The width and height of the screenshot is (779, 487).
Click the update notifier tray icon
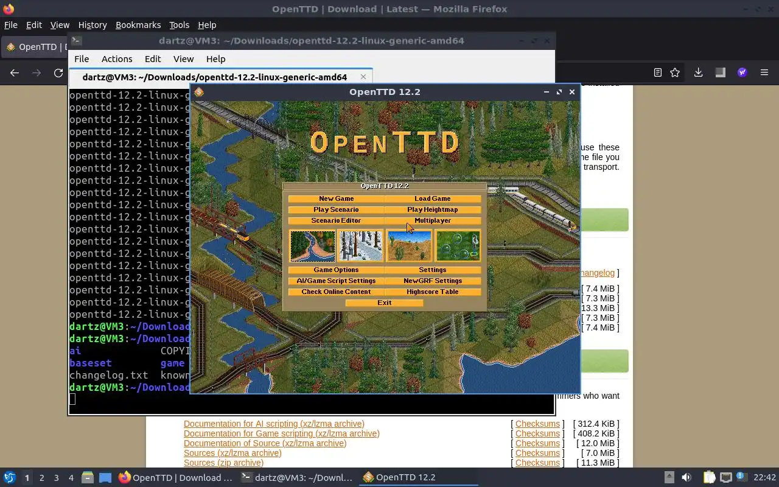[741, 477]
